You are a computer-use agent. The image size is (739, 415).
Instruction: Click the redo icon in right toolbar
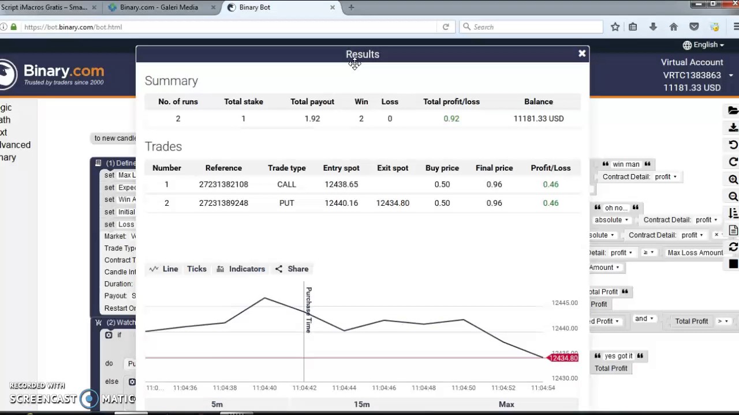tap(733, 162)
